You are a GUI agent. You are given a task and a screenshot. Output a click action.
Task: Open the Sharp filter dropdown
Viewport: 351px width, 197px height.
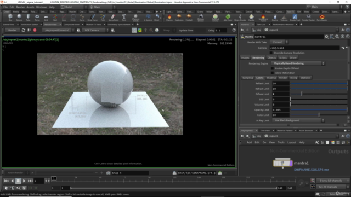168,30
